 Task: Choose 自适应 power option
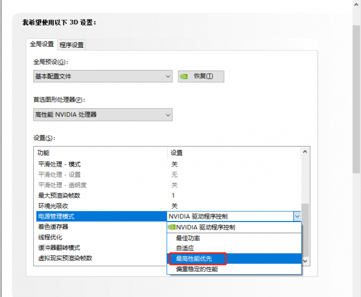pyautogui.click(x=234, y=248)
